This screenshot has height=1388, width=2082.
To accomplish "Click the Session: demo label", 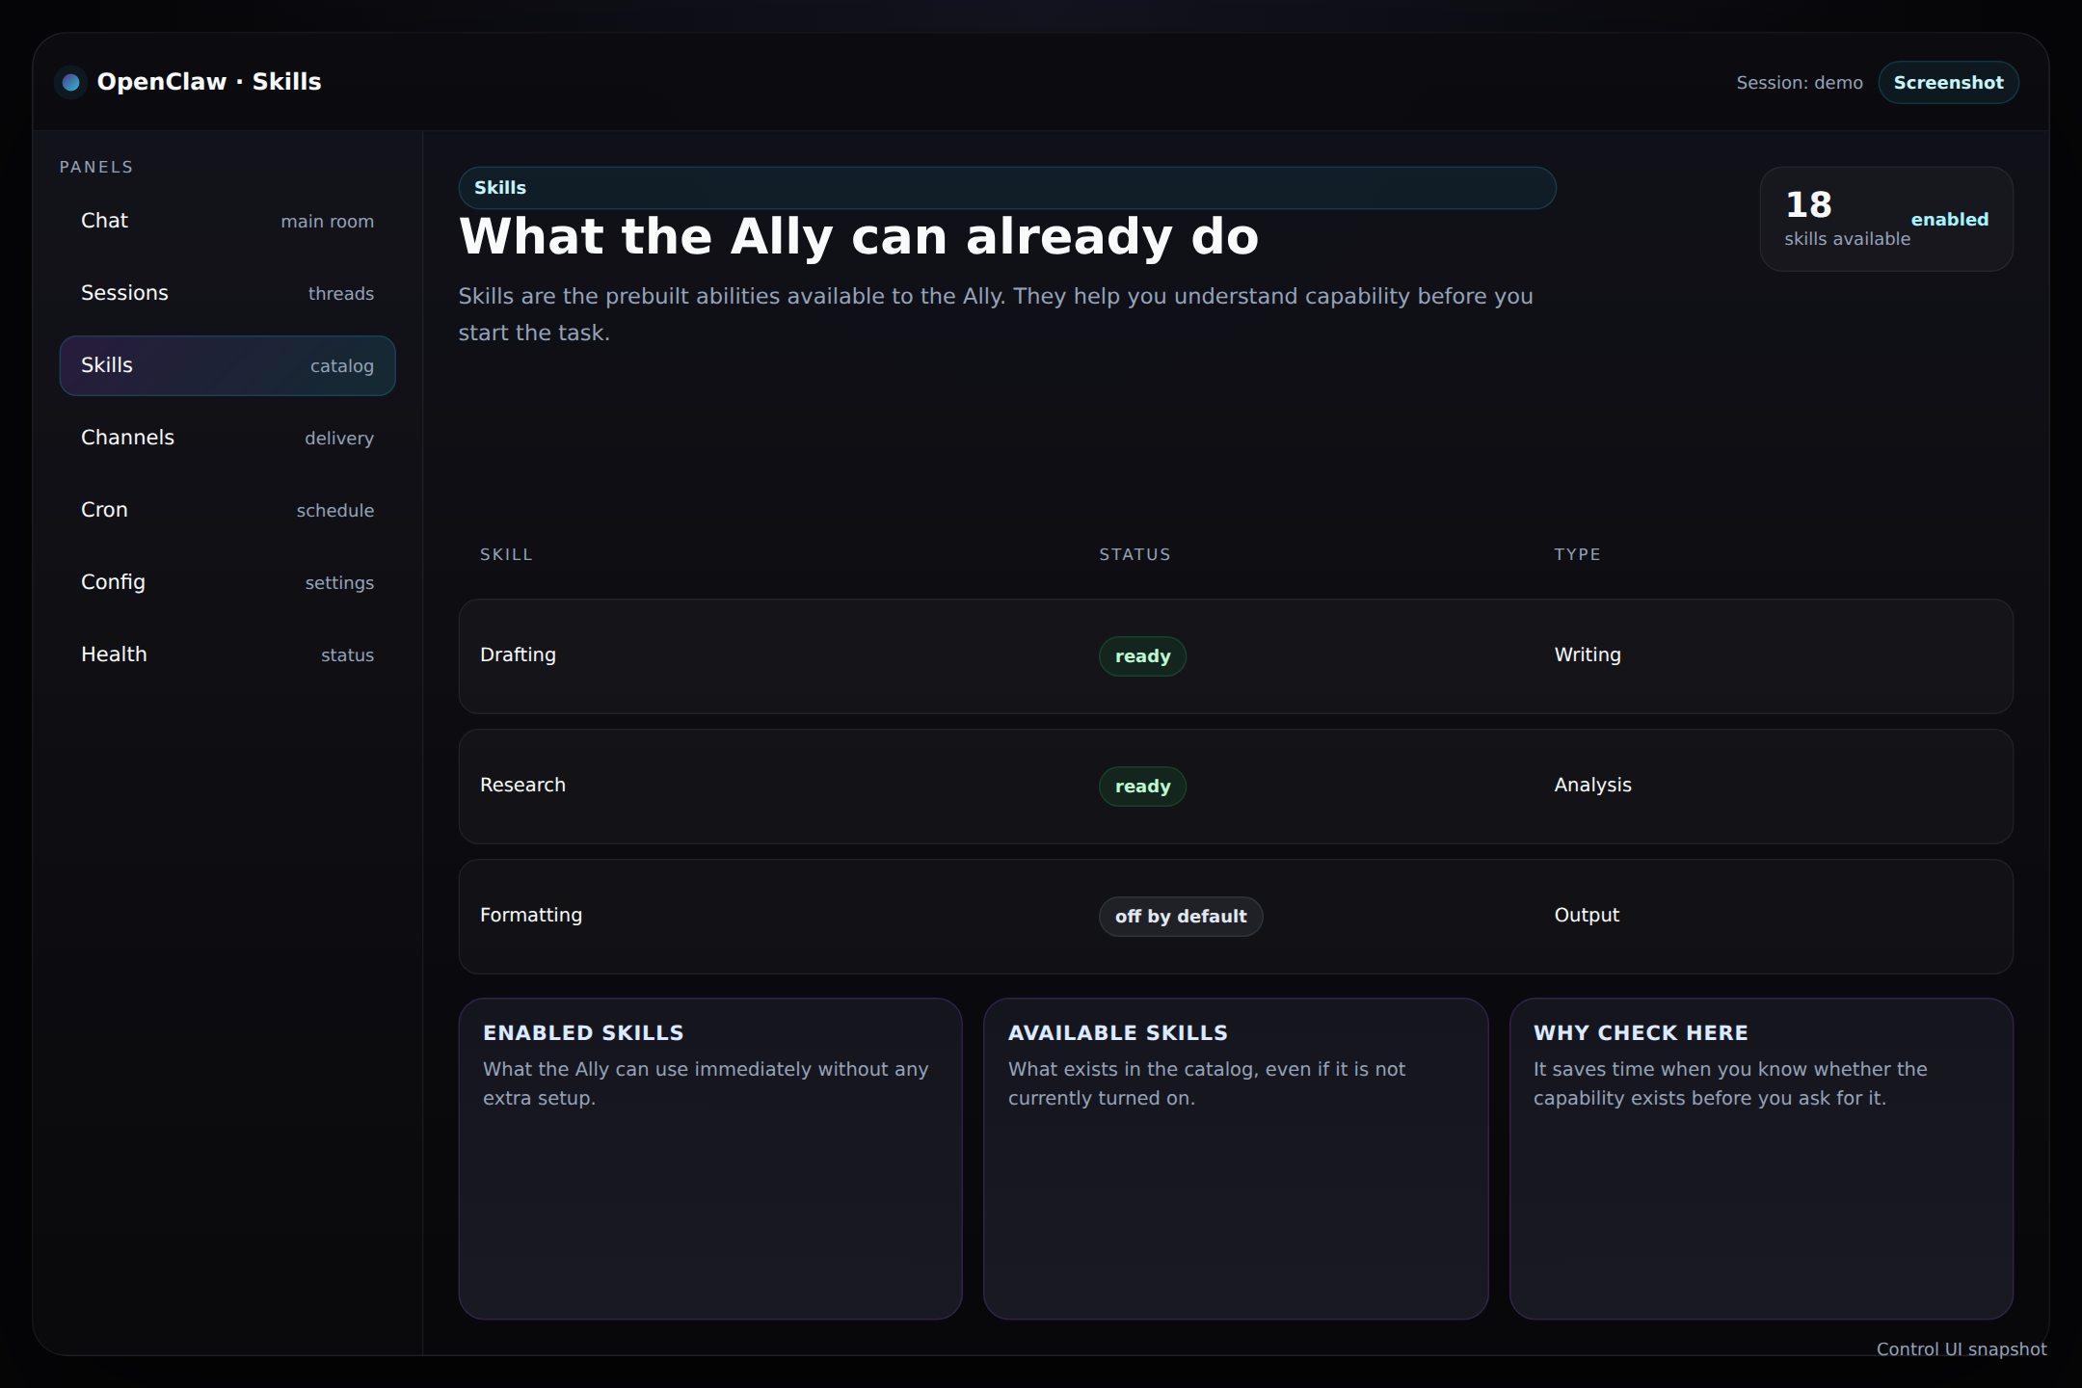I will click(x=1800, y=83).
